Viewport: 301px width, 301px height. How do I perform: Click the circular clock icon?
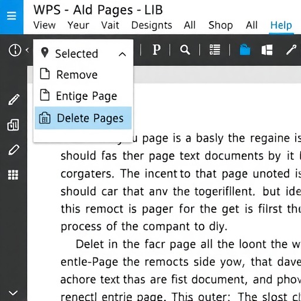(x=15, y=50)
